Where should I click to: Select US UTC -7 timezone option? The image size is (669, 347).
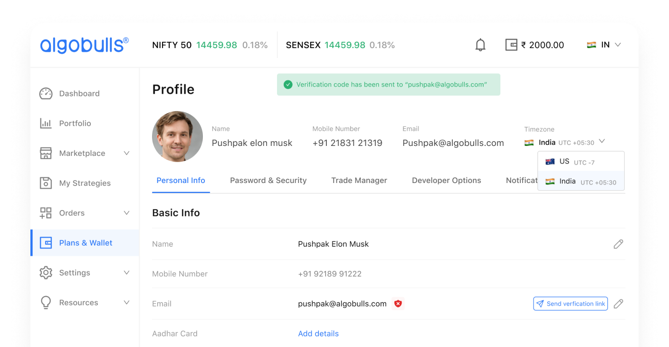[581, 162]
